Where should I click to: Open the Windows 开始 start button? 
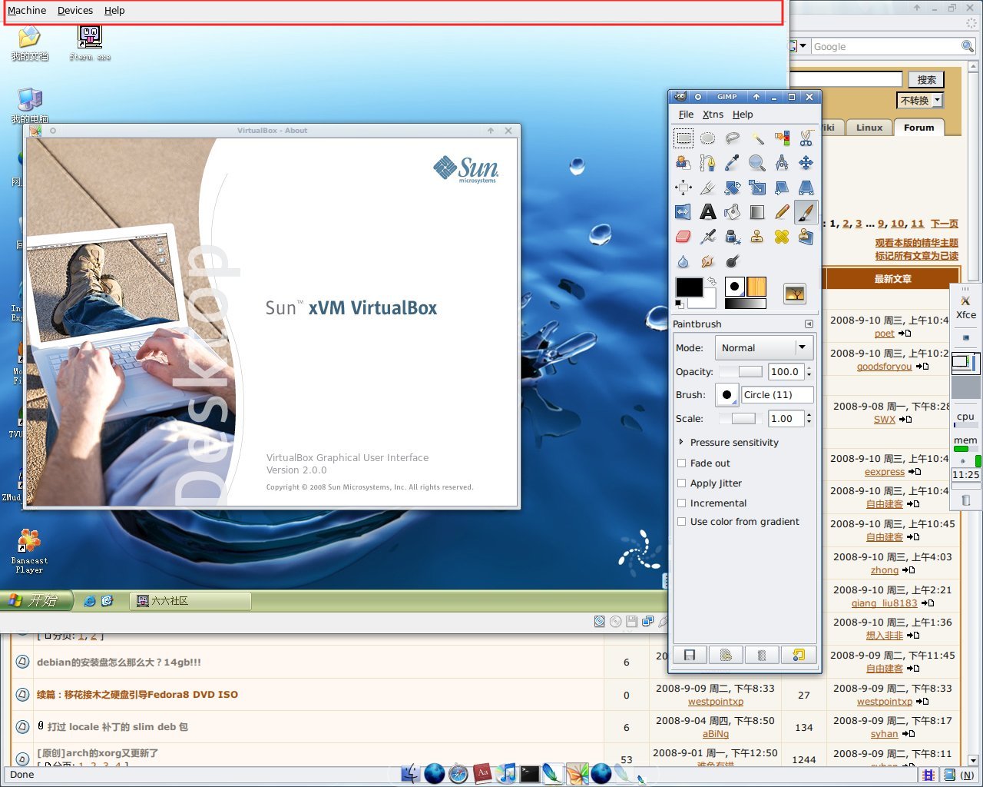[x=35, y=601]
